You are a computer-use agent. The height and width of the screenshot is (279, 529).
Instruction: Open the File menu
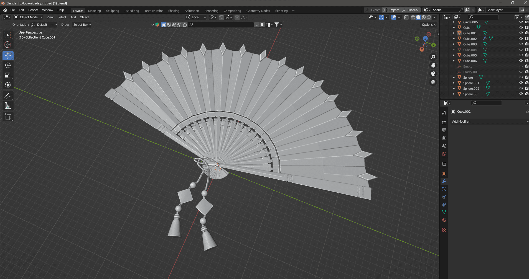tap(12, 10)
